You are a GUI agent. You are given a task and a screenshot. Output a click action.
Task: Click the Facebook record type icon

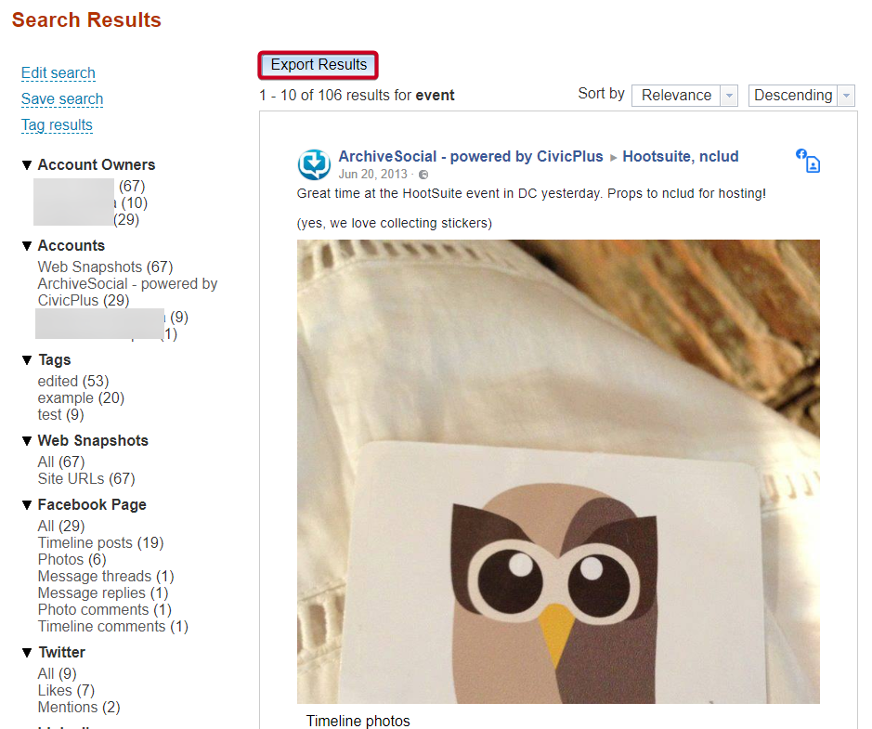click(808, 161)
